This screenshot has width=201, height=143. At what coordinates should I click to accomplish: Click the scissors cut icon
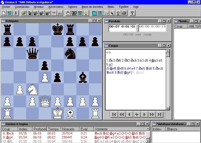point(16,13)
